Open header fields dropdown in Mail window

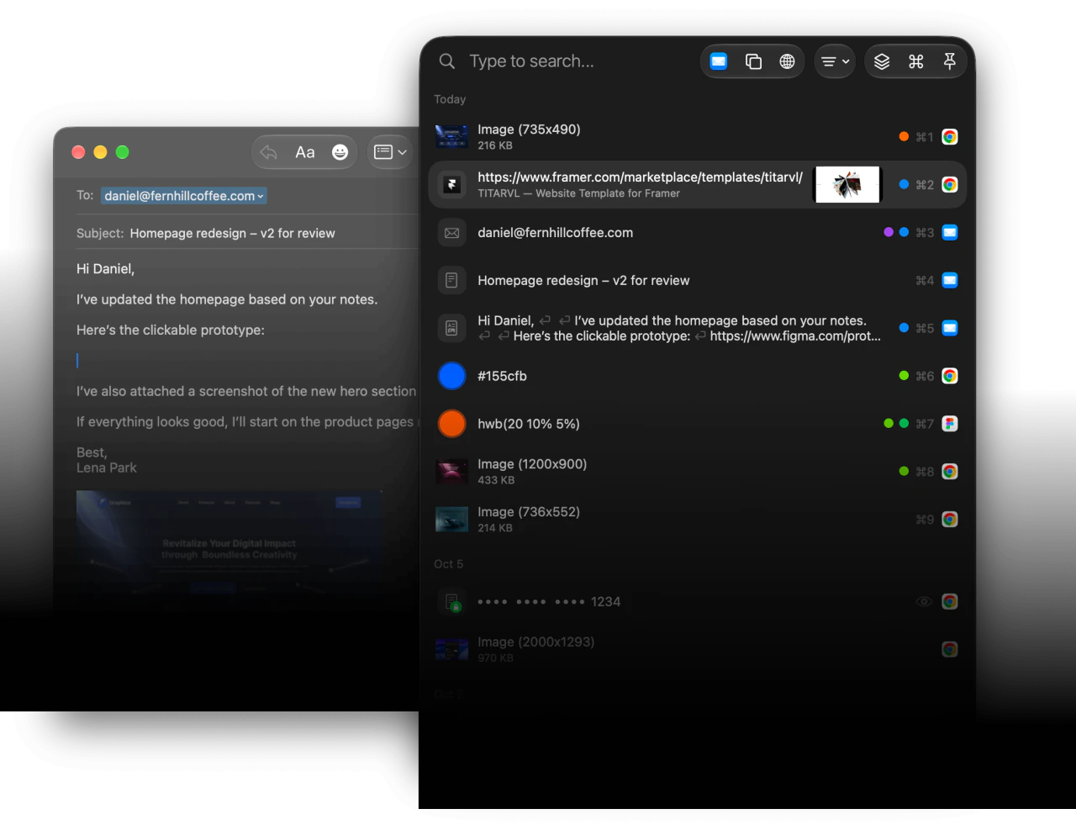coord(389,152)
